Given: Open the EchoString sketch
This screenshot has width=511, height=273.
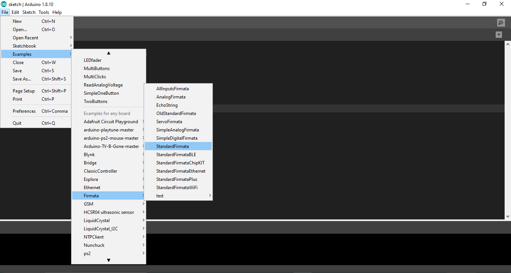Looking at the screenshot, I should (178, 105).
